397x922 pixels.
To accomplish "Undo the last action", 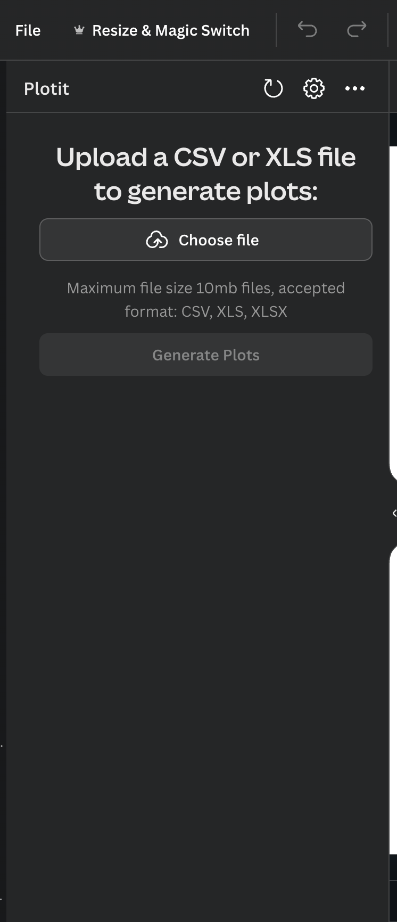I will (307, 29).
